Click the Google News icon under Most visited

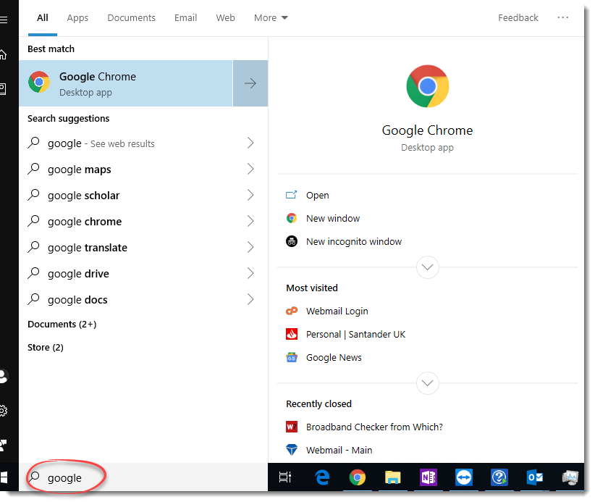click(x=291, y=357)
